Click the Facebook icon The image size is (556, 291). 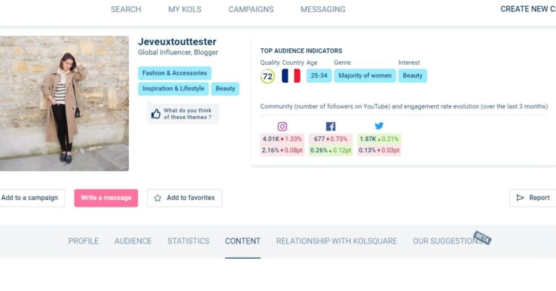click(x=331, y=127)
